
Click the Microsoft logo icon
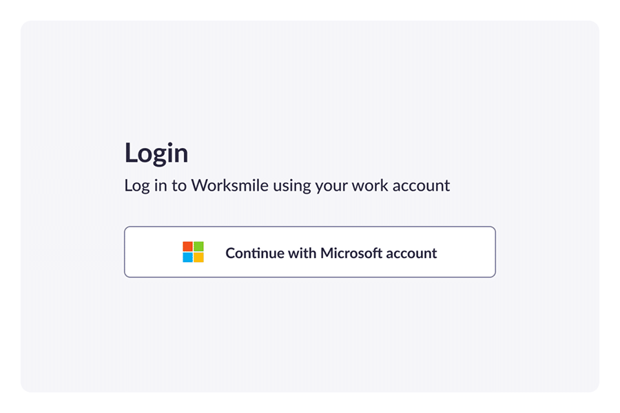tap(193, 252)
